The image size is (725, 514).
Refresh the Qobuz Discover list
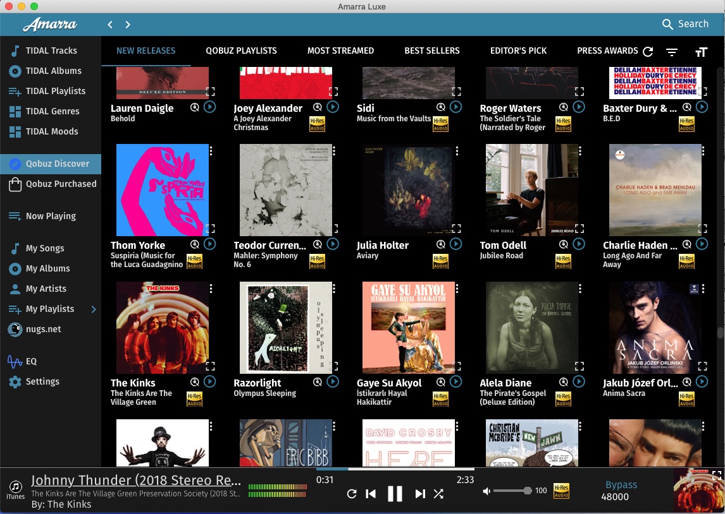(648, 52)
